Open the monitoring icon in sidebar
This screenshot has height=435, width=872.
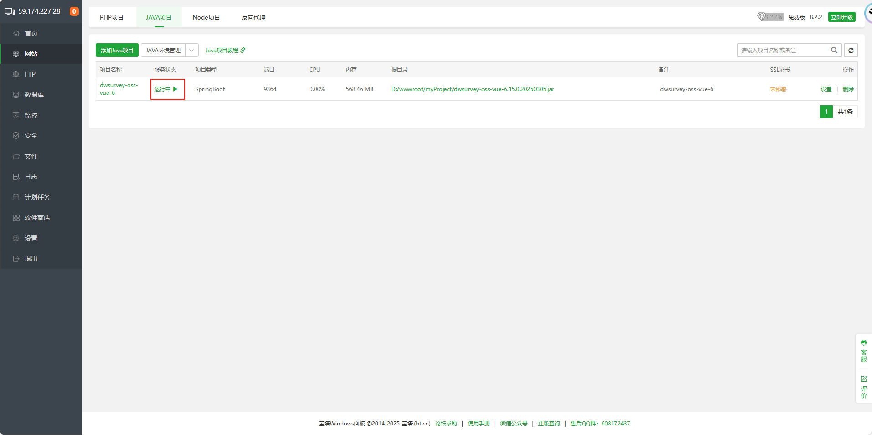pyautogui.click(x=16, y=115)
